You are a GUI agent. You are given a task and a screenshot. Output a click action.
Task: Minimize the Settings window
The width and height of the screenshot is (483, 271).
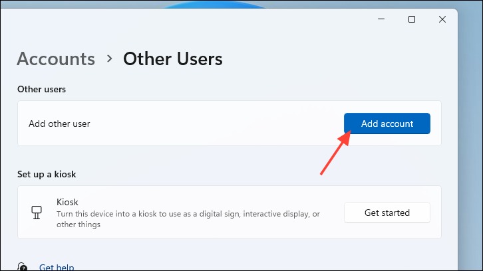click(381, 19)
